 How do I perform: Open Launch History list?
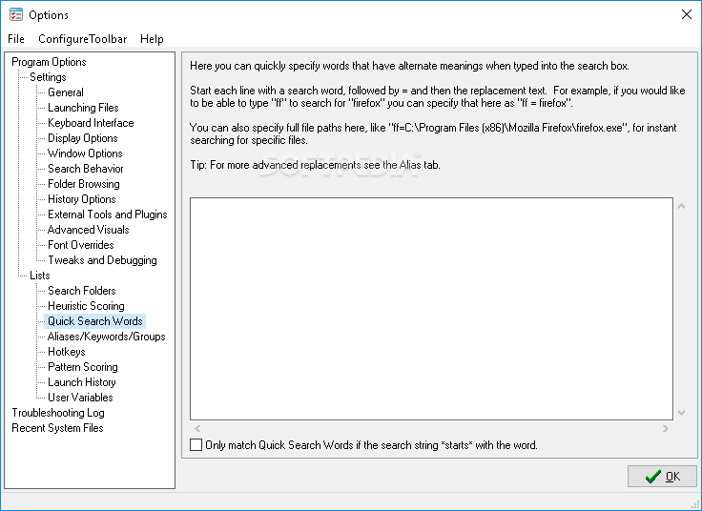coord(82,381)
